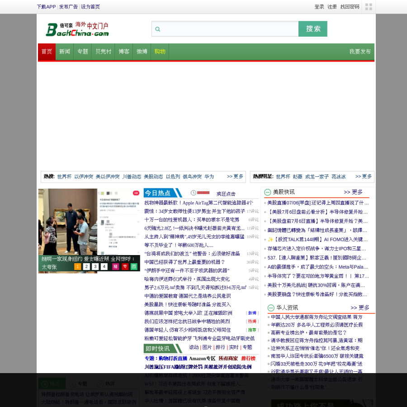Click the 登录 link
The width and height of the screenshot is (407, 407).
click(319, 7)
